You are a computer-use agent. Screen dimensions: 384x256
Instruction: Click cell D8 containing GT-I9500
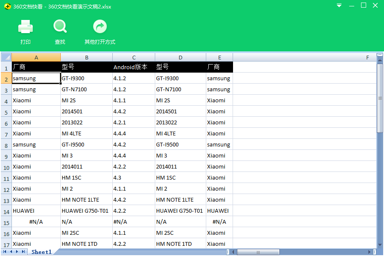tap(180, 144)
